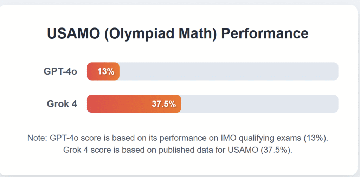This screenshot has height=177, width=360.
Task: Select the 13% value label
Action: click(106, 72)
